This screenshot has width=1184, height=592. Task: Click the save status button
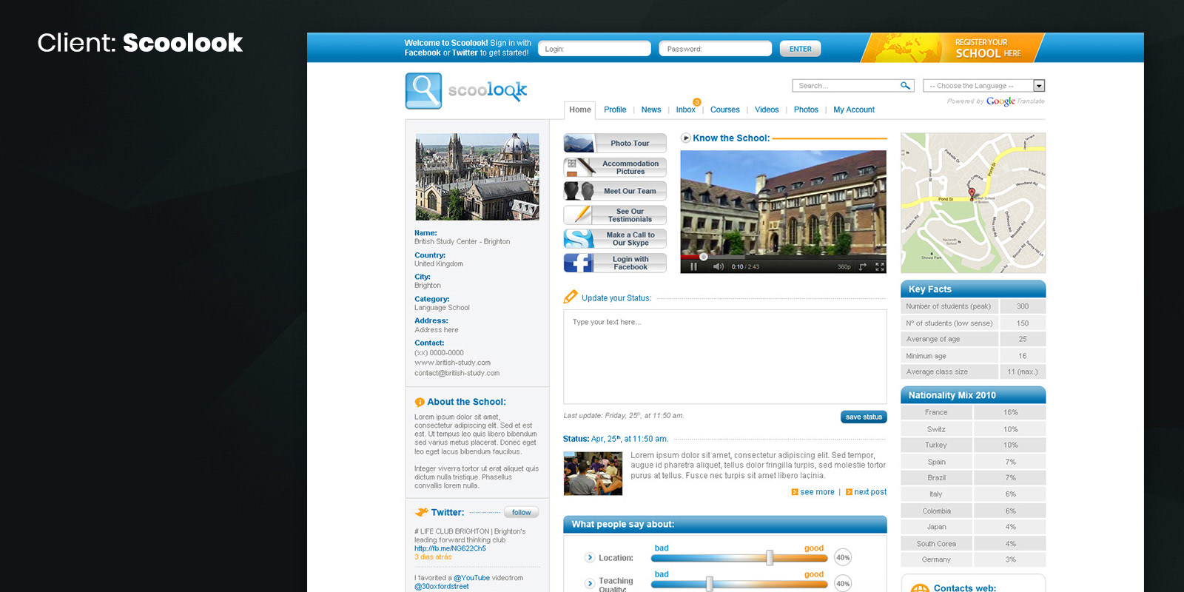coord(864,417)
